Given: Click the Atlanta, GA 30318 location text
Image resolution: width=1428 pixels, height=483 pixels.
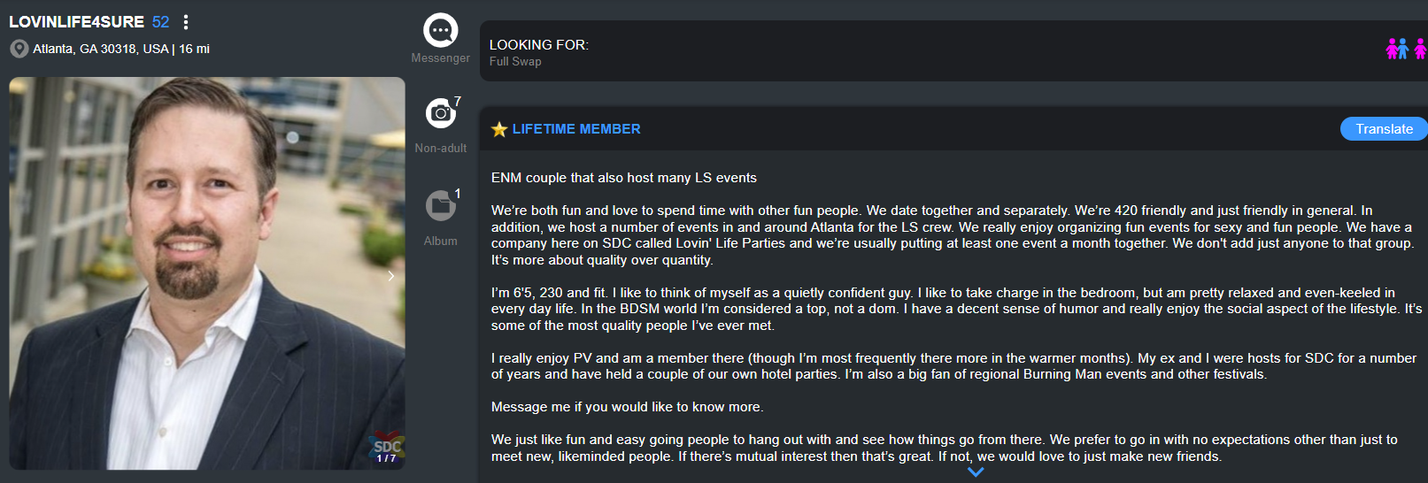Looking at the screenshot, I should pos(100,49).
